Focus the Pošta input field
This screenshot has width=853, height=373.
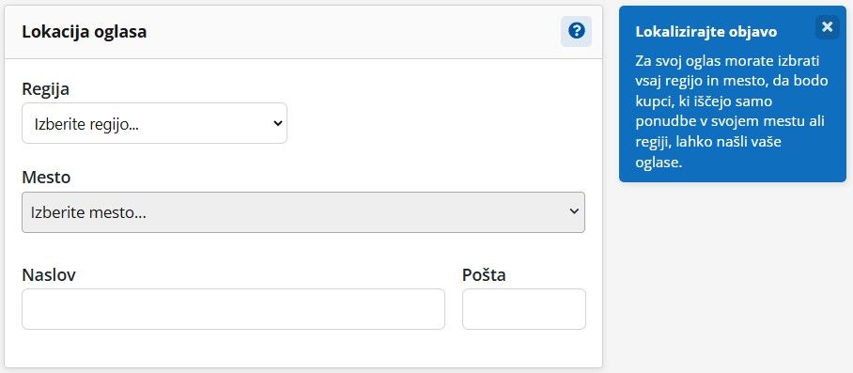coord(524,309)
